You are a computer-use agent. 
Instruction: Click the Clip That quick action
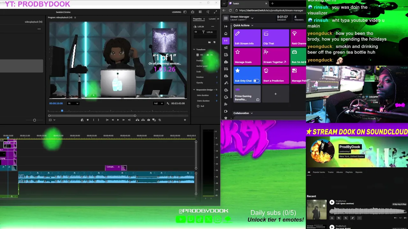click(275, 38)
